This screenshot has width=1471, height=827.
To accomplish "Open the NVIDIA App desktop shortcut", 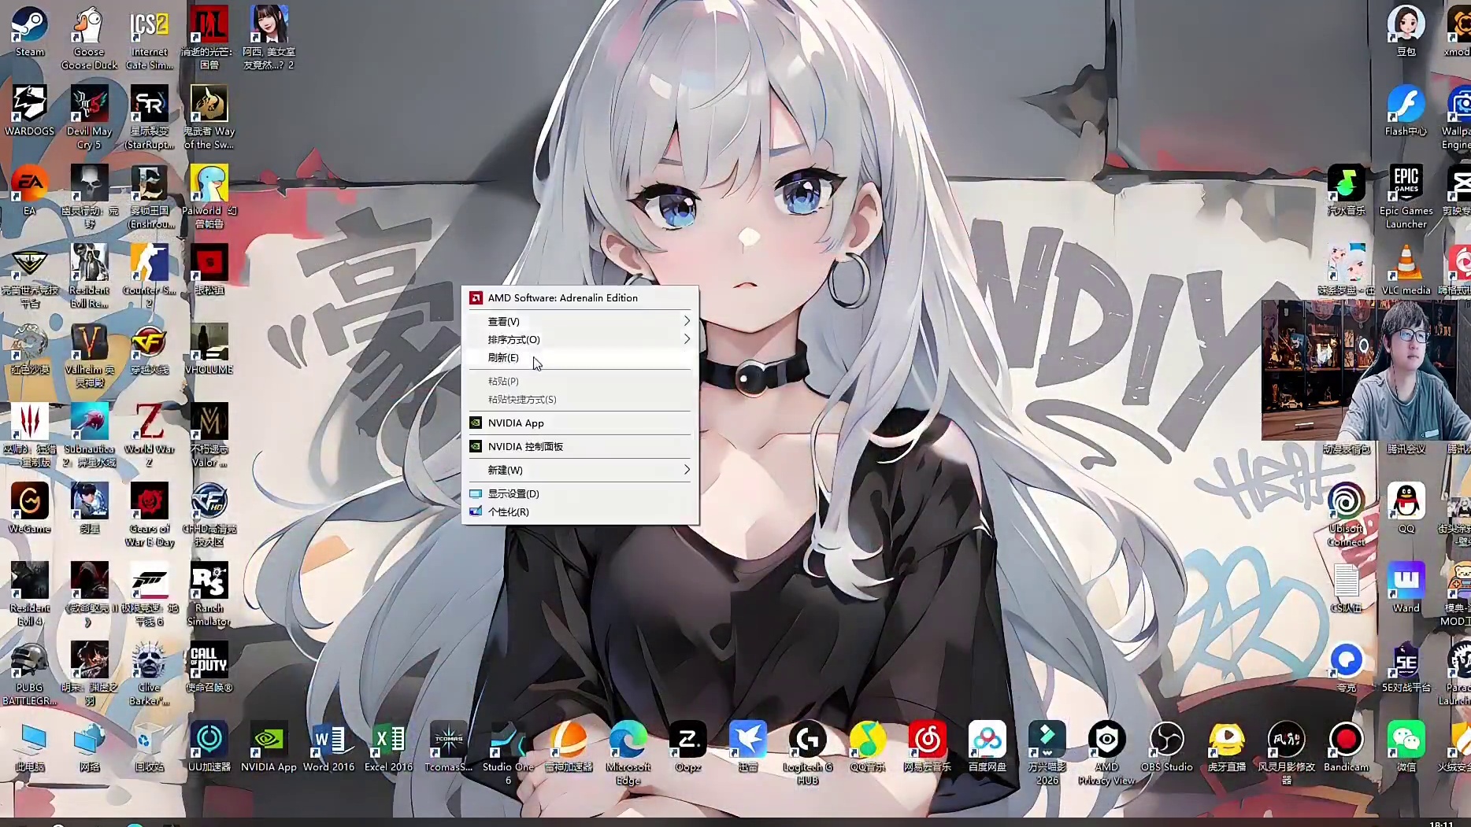I will 269,746.
